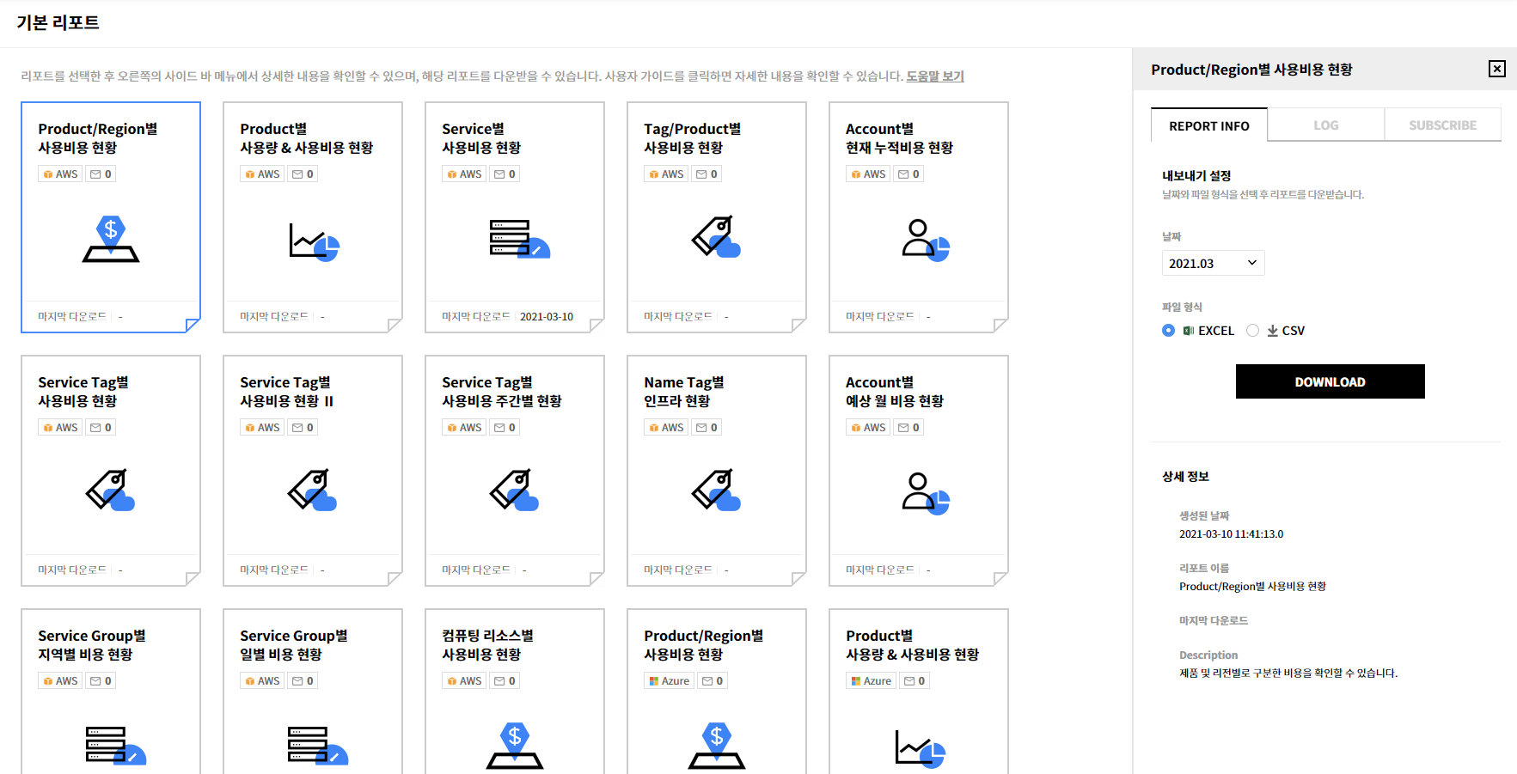This screenshot has width=1517, height=774.
Task: Select the EXCEL file format option
Action: pyautogui.click(x=1168, y=331)
